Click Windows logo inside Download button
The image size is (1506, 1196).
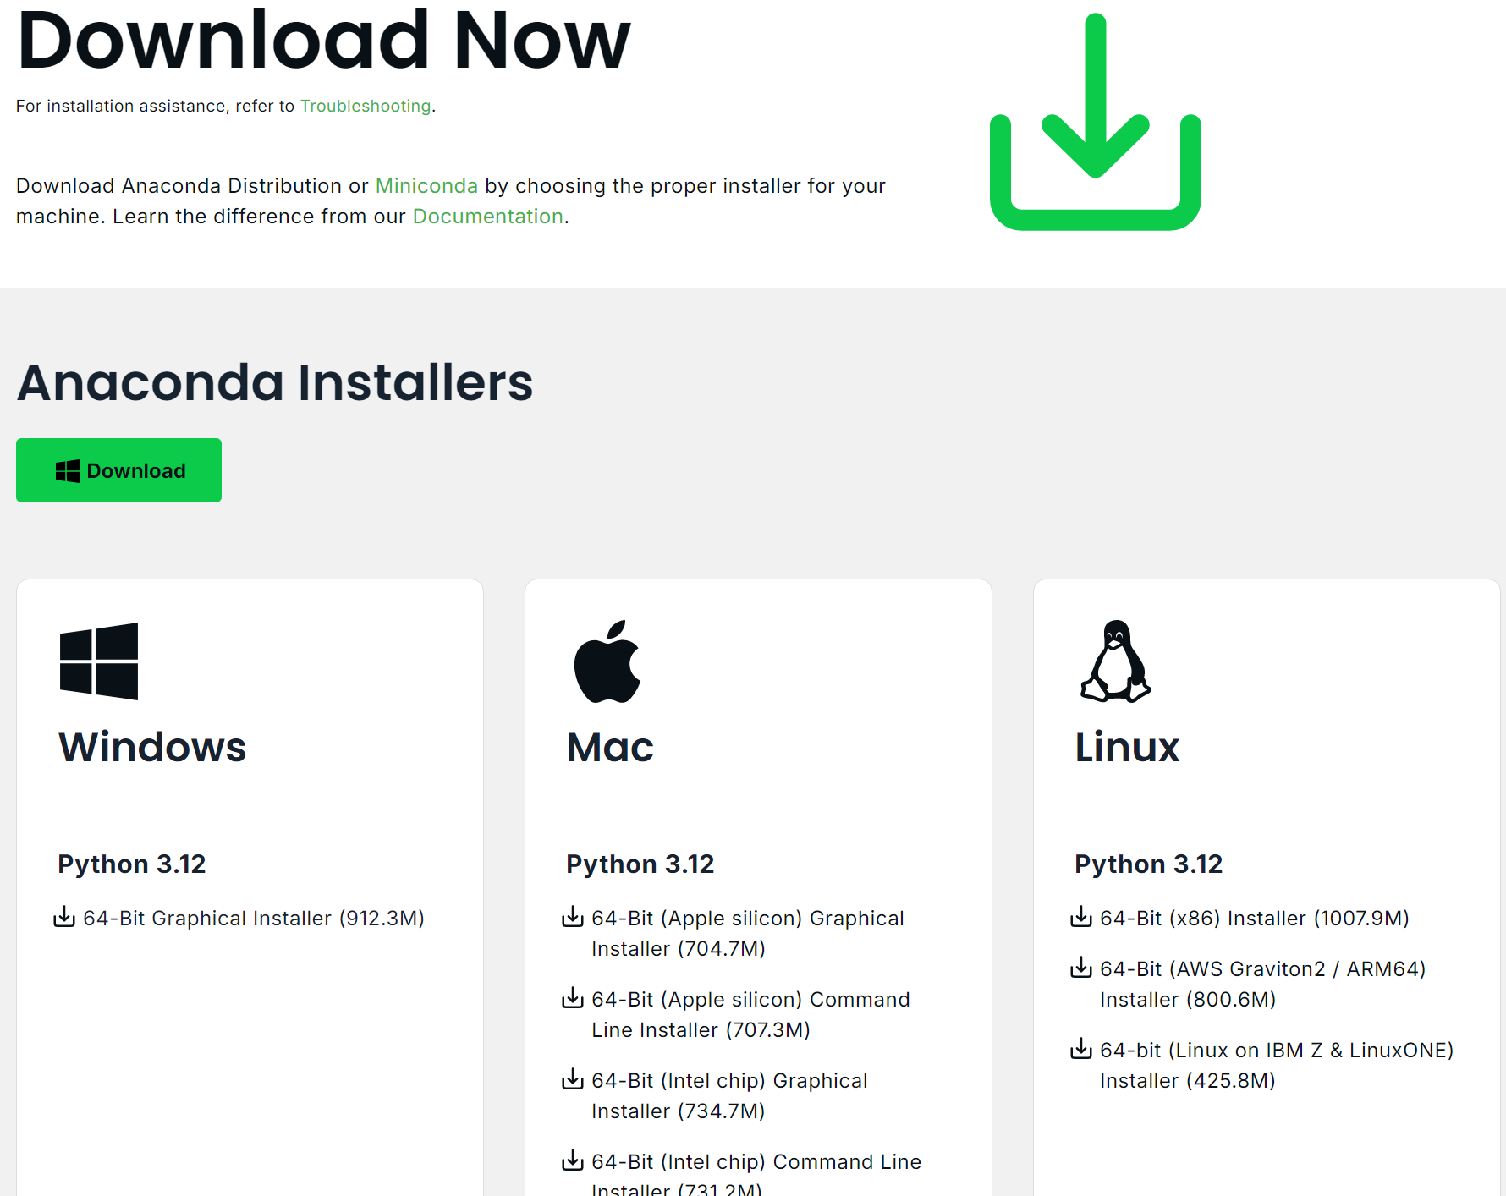pyautogui.click(x=68, y=471)
